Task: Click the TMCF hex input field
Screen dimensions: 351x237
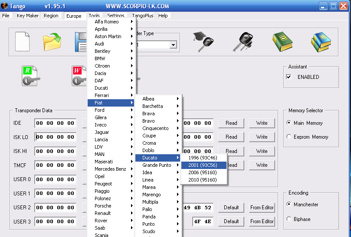Action: pos(55,165)
